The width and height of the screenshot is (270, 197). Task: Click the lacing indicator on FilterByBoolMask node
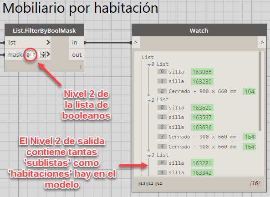pyautogui.click(x=81, y=67)
